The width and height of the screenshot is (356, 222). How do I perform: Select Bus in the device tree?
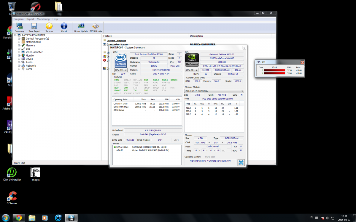coord(28,49)
